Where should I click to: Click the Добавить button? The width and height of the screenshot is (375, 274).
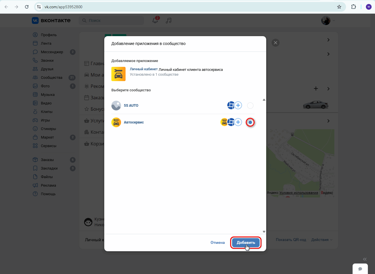click(245, 242)
